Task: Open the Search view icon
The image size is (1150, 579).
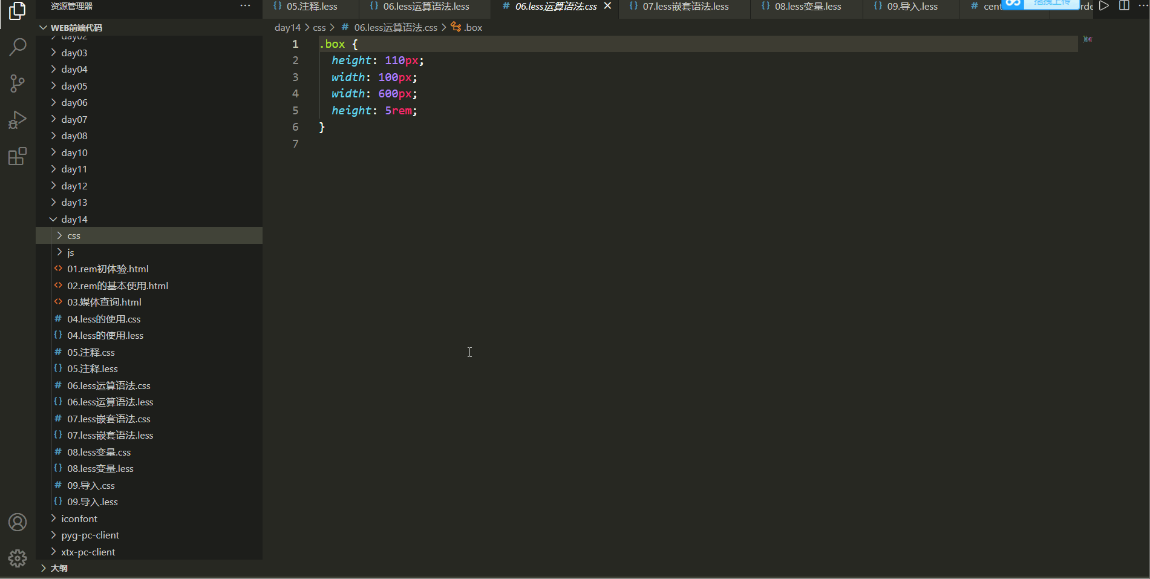Action: [x=18, y=47]
